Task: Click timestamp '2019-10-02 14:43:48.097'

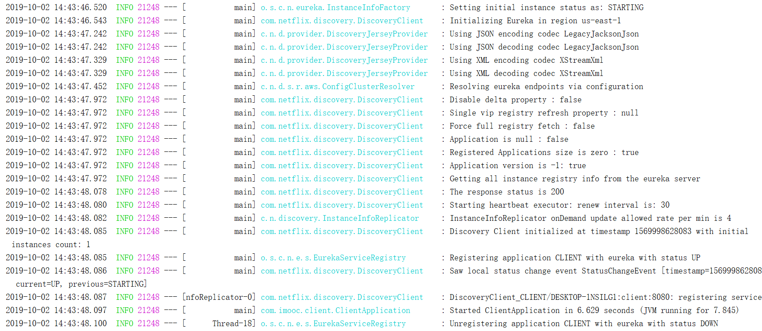Action: coord(56,310)
